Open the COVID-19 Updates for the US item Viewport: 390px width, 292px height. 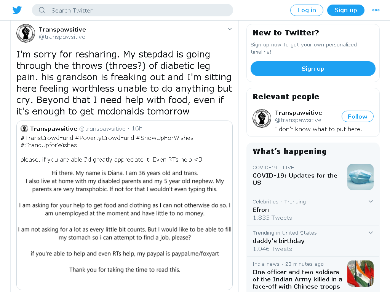[295, 179]
